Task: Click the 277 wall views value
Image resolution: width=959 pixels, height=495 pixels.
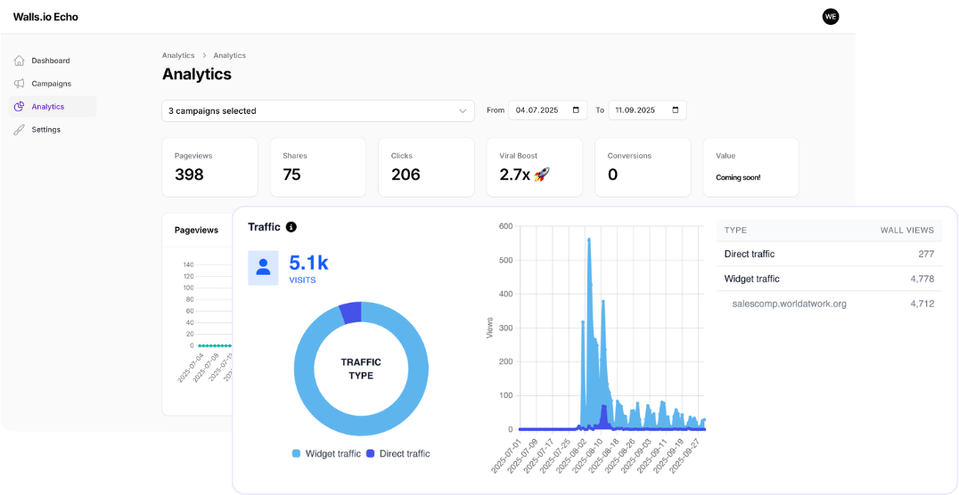Action: tap(927, 254)
